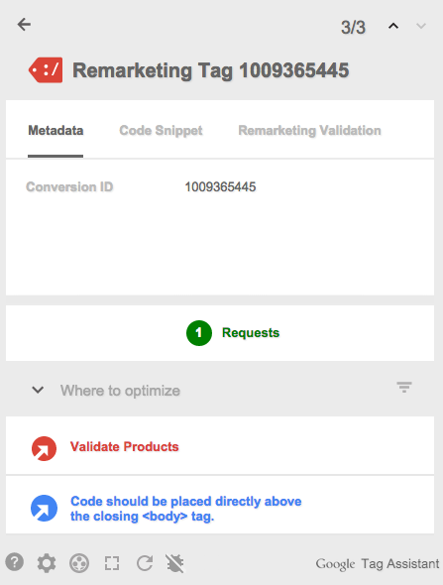Viewport: 443px width, 585px height.
Task: Click the refresh icon
Action: coord(145,563)
